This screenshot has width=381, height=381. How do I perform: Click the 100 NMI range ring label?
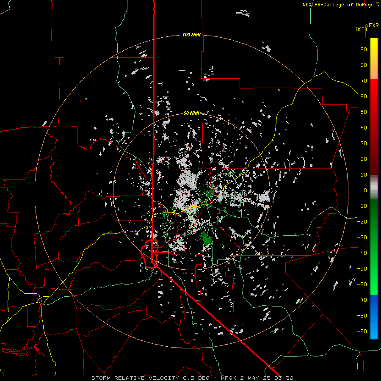191,35
